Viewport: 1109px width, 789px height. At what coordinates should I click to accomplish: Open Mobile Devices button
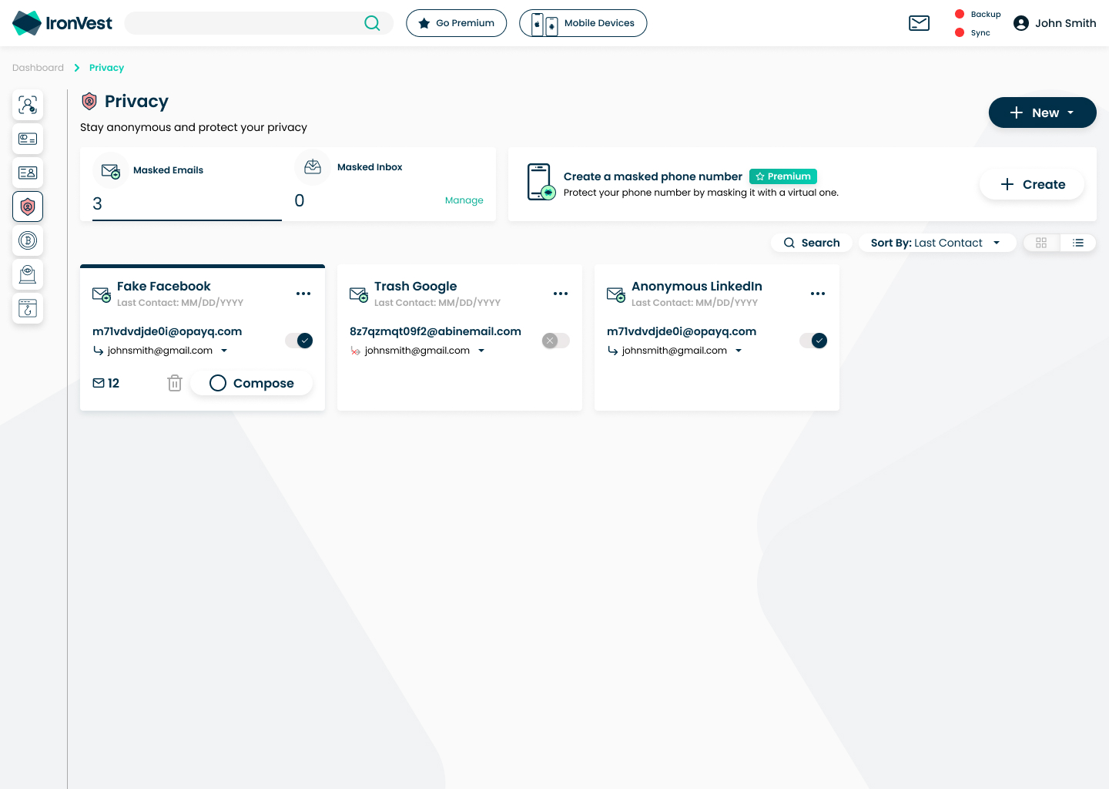(x=583, y=23)
